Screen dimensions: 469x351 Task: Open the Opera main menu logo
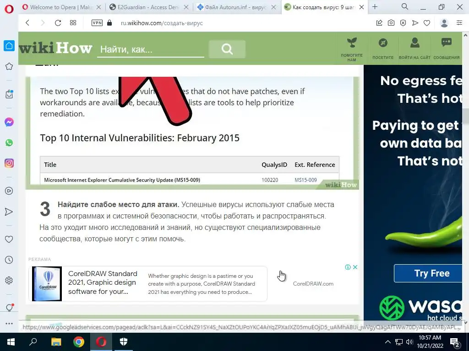coord(9,9)
